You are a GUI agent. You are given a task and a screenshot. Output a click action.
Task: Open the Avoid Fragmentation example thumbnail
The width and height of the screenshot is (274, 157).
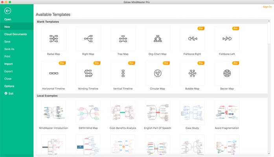227,113
